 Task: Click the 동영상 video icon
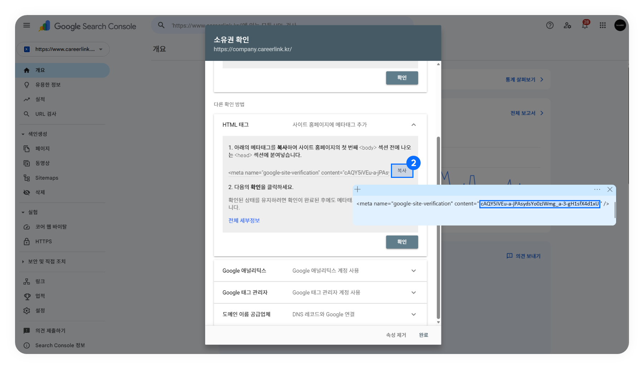[26, 163]
